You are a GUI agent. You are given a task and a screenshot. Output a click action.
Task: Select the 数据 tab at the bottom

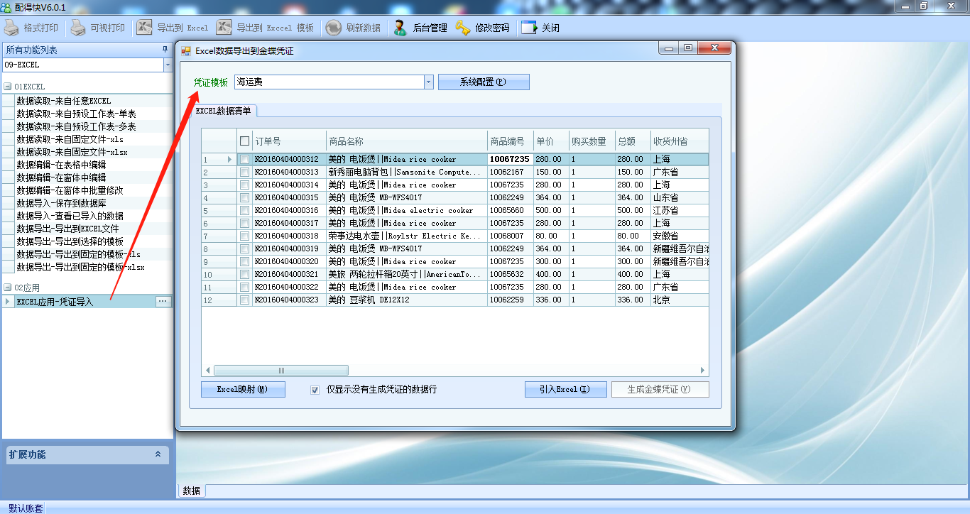[x=191, y=491]
